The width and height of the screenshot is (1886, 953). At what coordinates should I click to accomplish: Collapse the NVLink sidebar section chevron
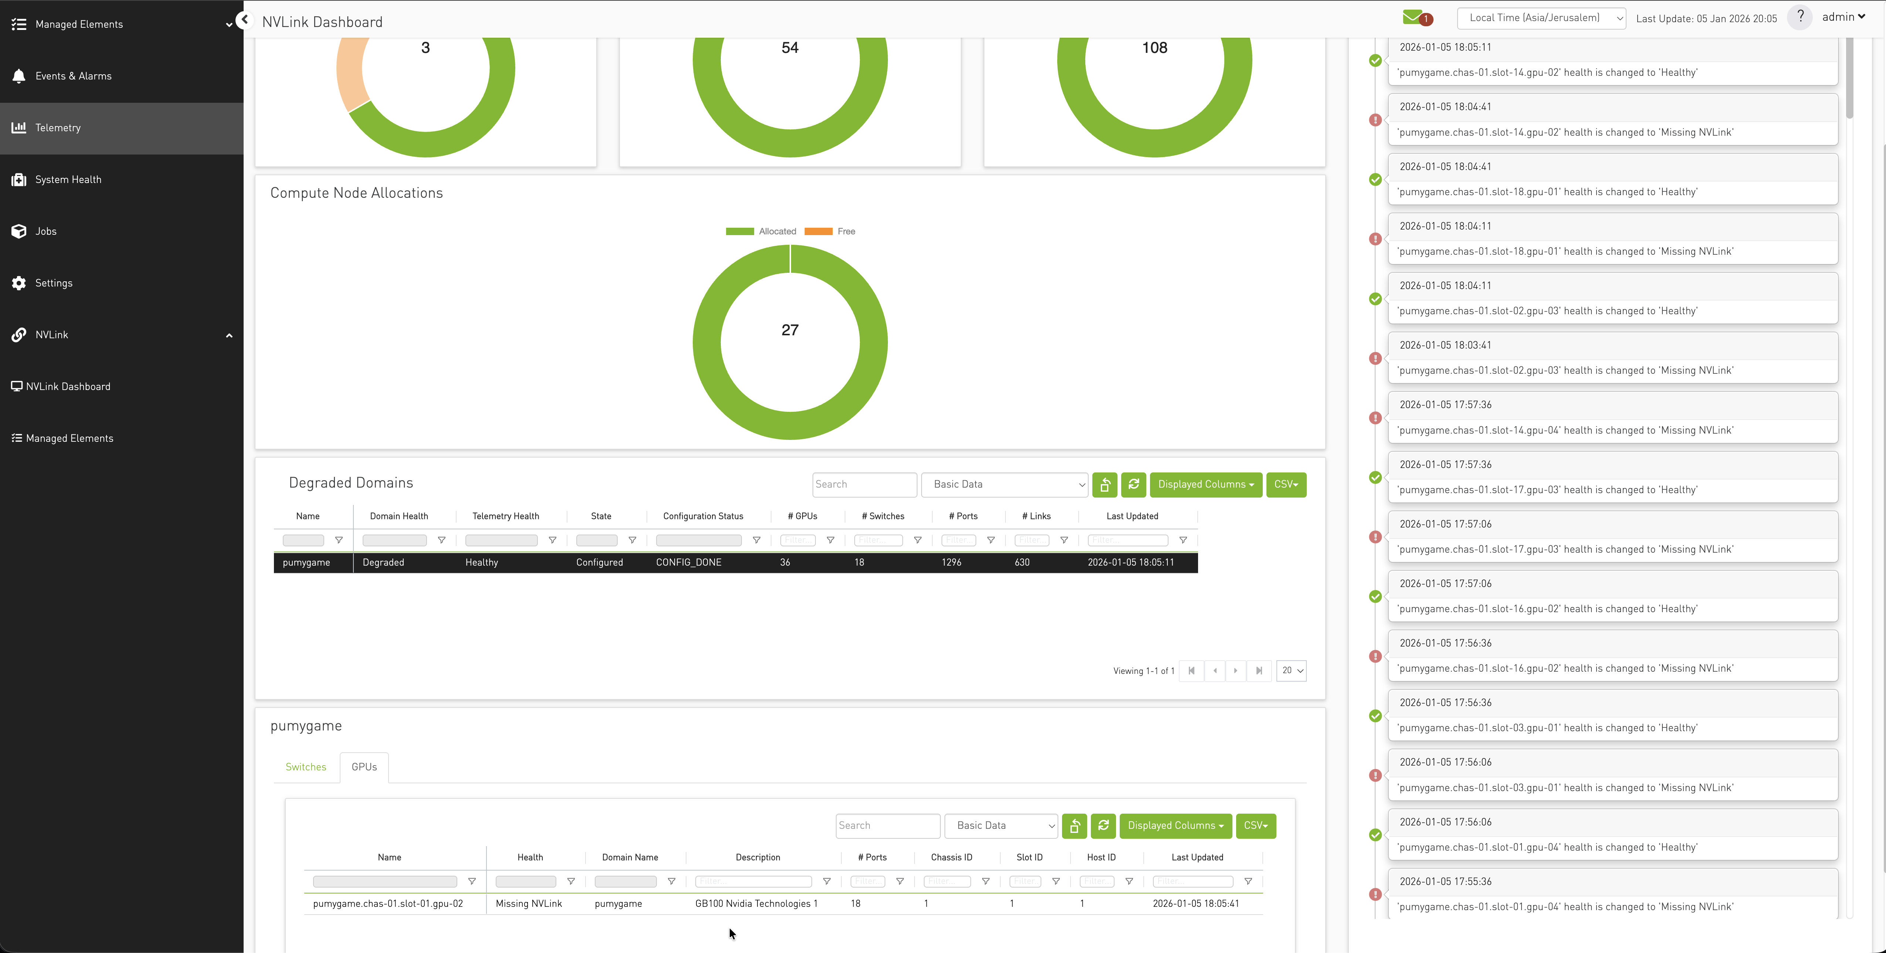coord(228,335)
